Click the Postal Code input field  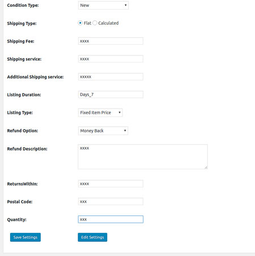110,202
